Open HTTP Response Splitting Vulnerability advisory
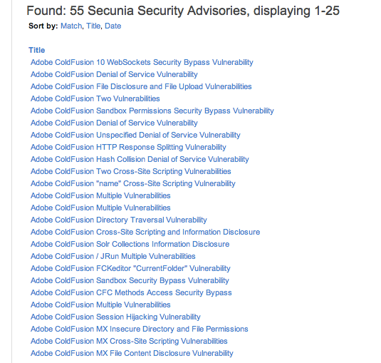Image resolution: width=381 pixels, height=363 pixels. (x=128, y=147)
